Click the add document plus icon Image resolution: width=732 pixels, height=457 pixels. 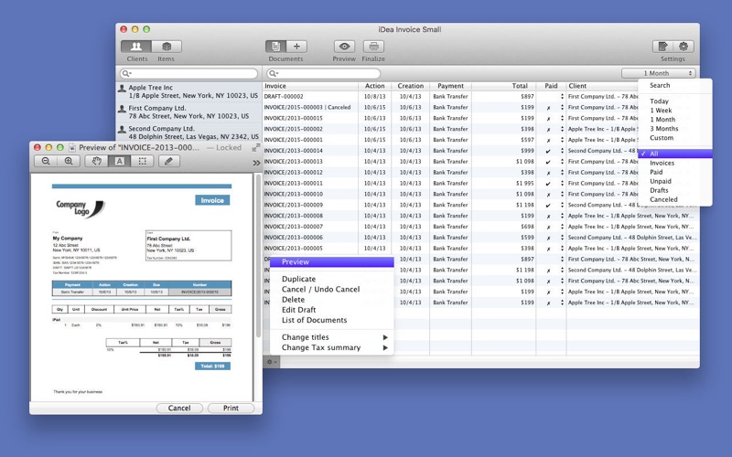[296, 47]
